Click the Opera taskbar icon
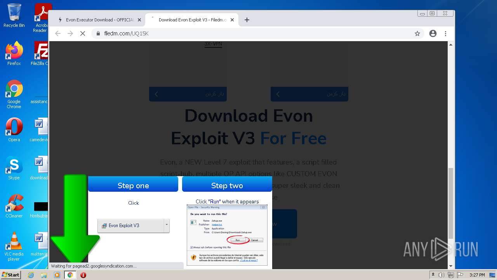This screenshot has height=280, width=497. click(x=83, y=275)
